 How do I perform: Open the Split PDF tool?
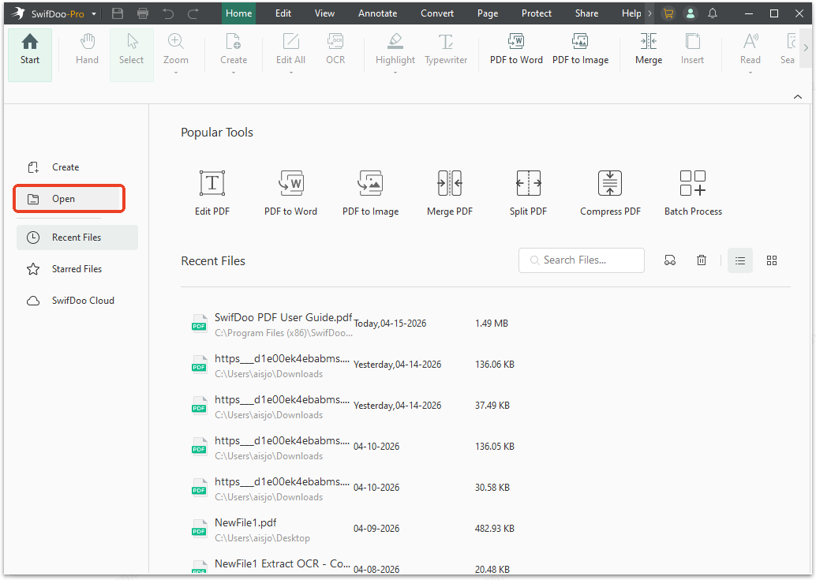[528, 192]
